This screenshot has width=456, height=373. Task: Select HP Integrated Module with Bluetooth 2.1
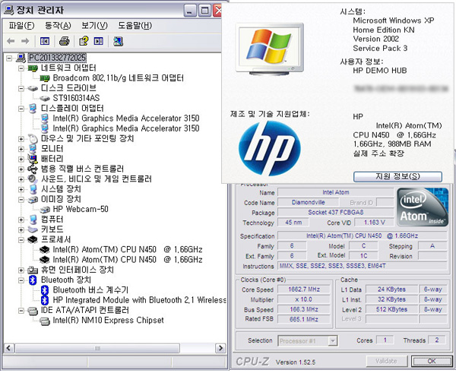tap(139, 300)
